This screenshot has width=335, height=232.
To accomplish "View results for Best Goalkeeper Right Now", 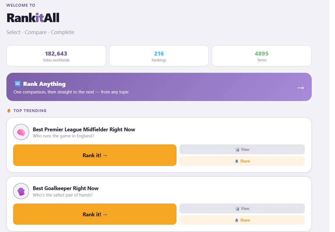I will [x=242, y=208].
